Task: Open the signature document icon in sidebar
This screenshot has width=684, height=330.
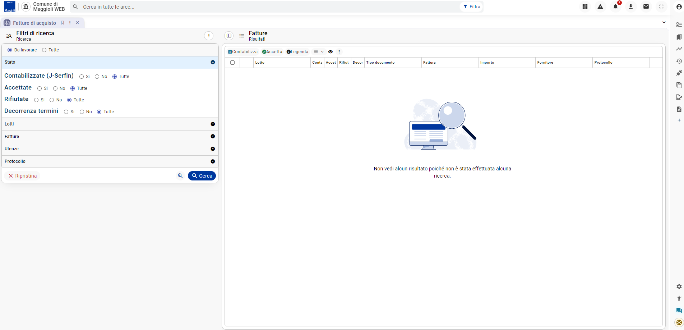Action: (x=679, y=97)
